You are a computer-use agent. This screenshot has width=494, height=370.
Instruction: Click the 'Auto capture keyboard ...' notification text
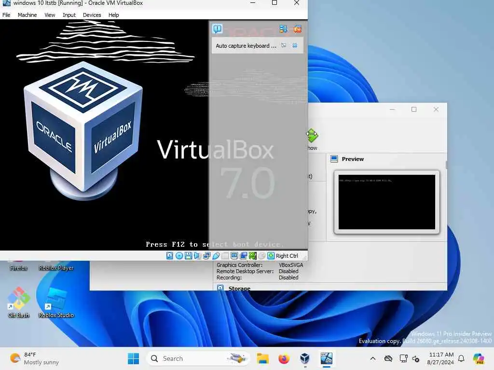tap(246, 46)
